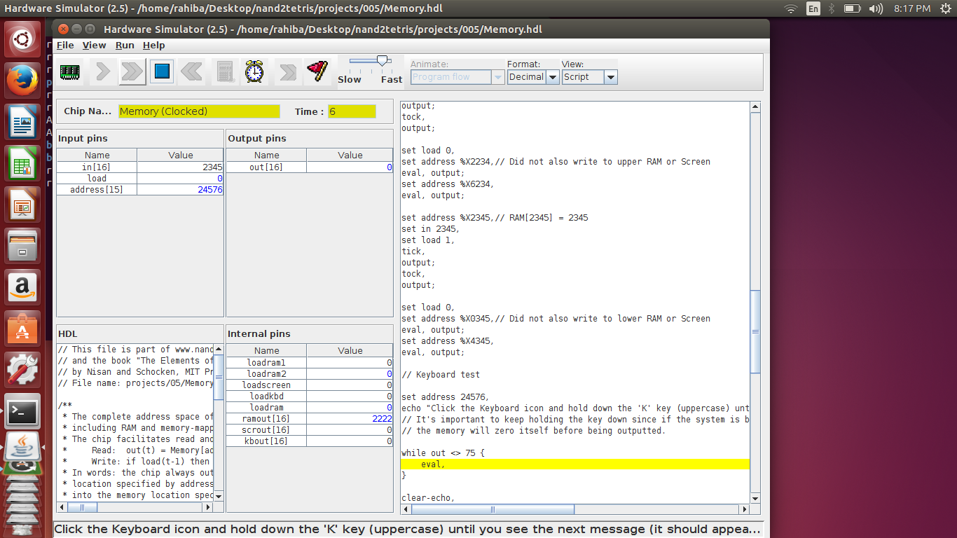Click the speed slider handle
This screenshot has width=957, height=538.
(x=383, y=61)
